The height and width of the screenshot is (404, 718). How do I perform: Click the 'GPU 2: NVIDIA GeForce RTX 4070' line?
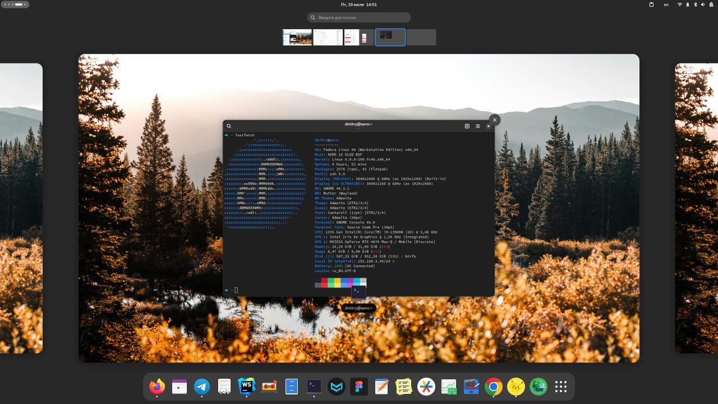click(375, 242)
